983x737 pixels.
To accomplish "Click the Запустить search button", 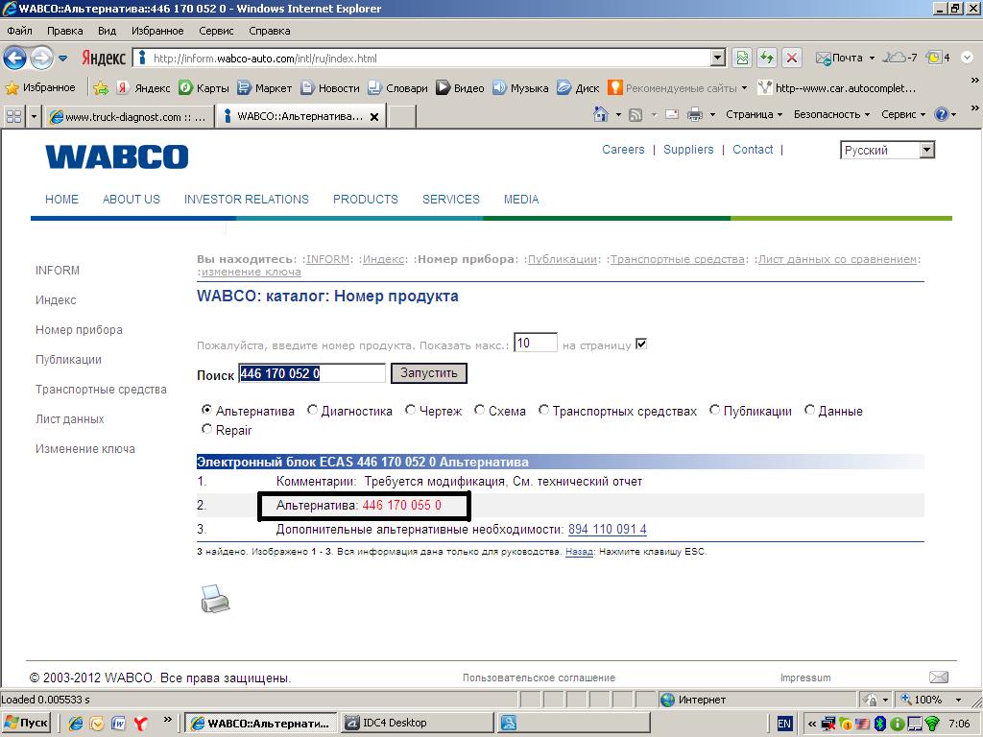I will [429, 373].
